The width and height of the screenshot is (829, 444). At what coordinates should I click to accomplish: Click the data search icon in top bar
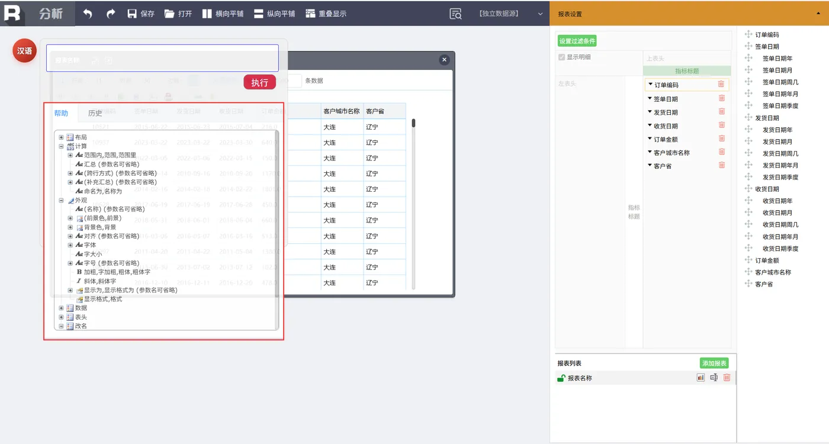click(455, 14)
